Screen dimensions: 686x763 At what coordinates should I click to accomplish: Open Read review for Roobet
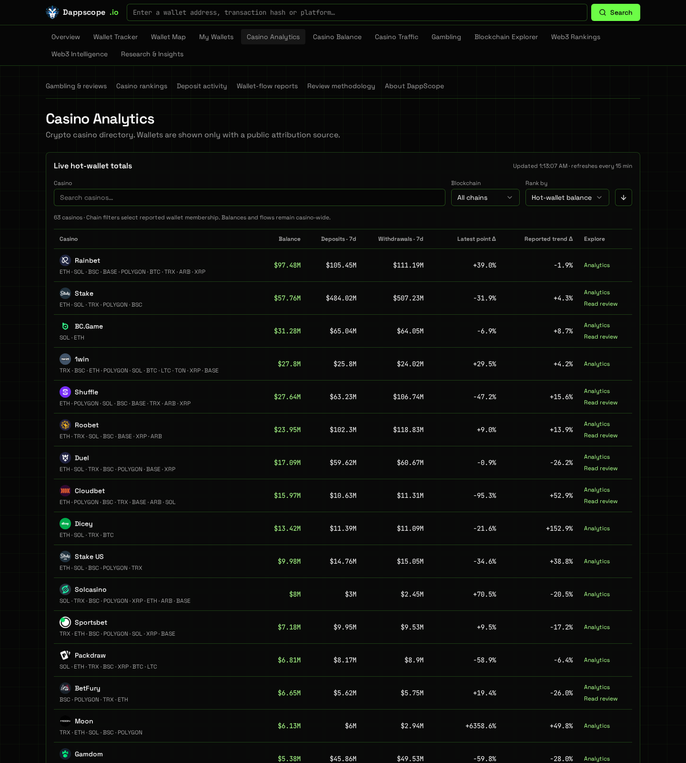click(601, 435)
